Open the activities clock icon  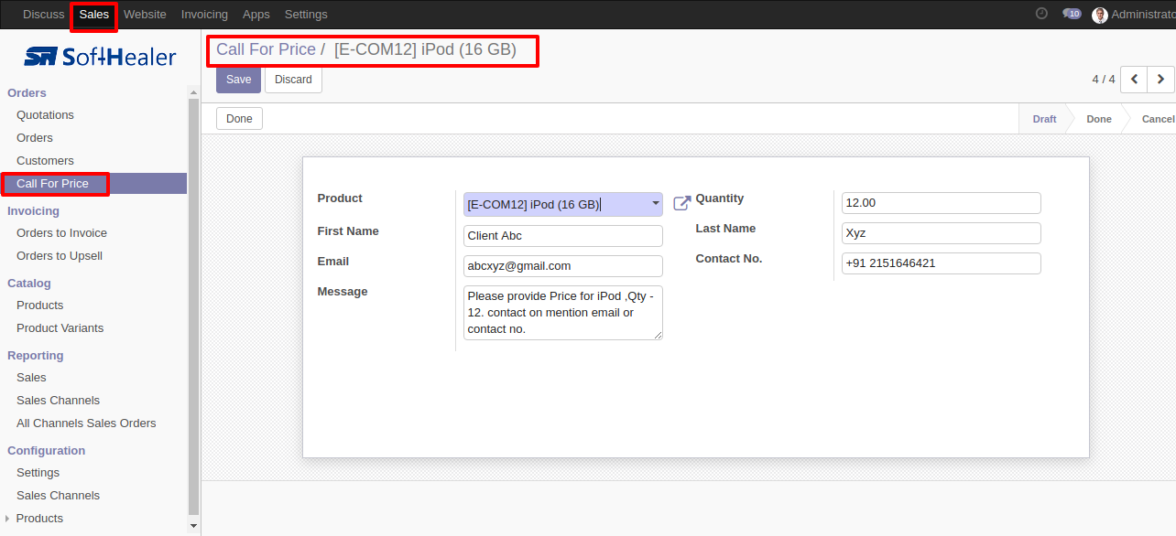click(x=1041, y=14)
